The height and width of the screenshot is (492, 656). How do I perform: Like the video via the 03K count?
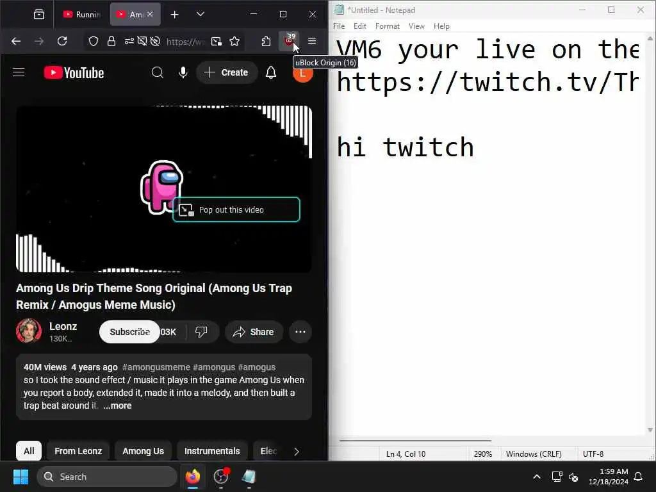(168, 332)
